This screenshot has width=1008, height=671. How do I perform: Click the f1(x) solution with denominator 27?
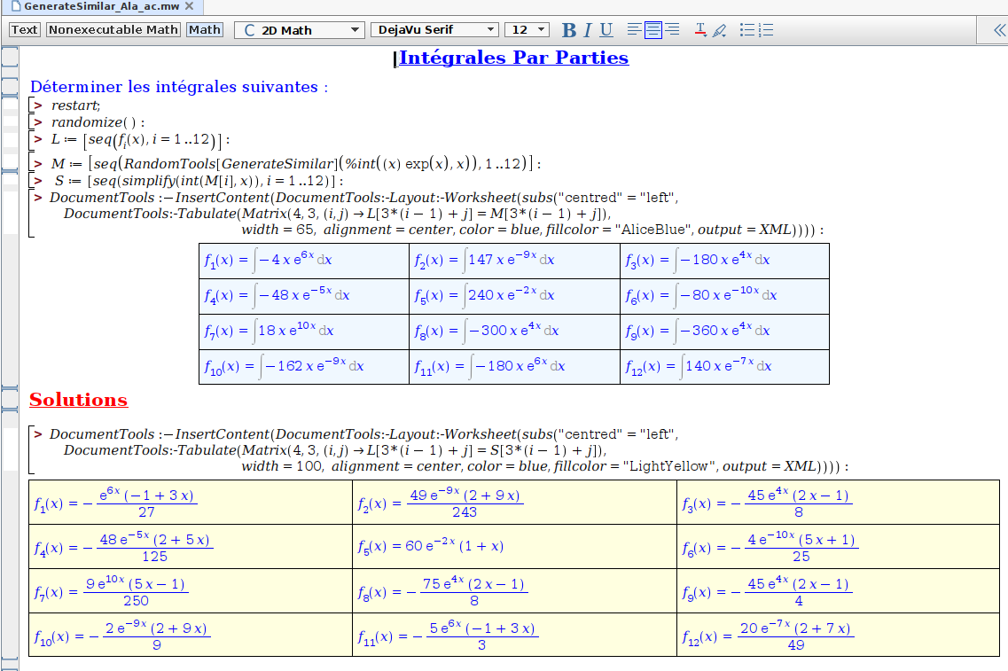[x=191, y=503]
